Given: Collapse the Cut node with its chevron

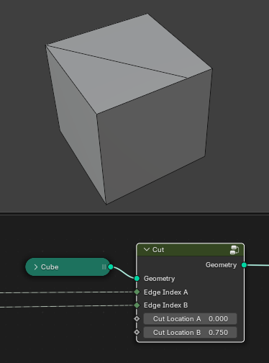Looking at the screenshot, I should coord(147,249).
